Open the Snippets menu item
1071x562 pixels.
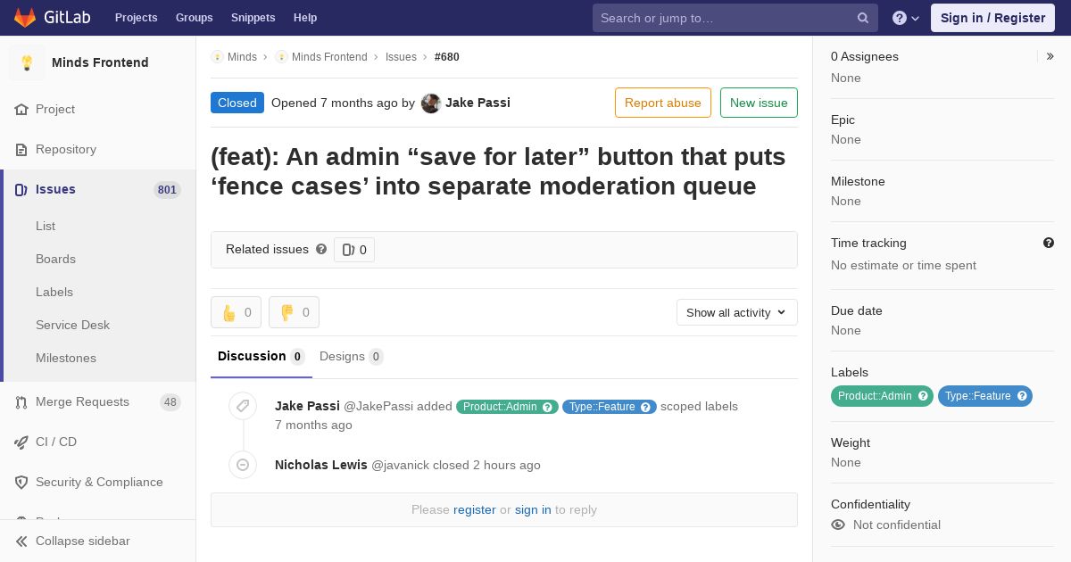click(253, 18)
